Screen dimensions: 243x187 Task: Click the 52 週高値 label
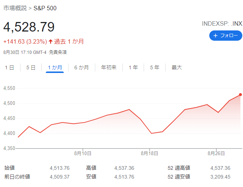pyautogui.click(x=179, y=168)
